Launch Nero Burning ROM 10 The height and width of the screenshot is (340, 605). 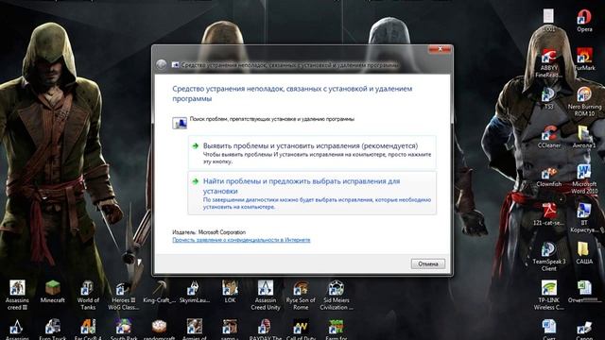tap(584, 102)
